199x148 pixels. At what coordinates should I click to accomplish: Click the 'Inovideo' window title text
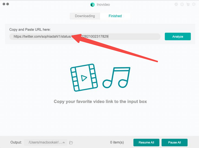click(x=103, y=5)
